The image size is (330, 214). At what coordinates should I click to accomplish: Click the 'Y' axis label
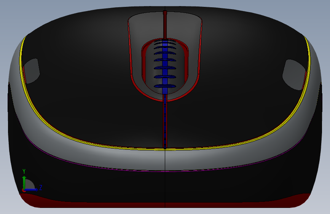coord(24,171)
